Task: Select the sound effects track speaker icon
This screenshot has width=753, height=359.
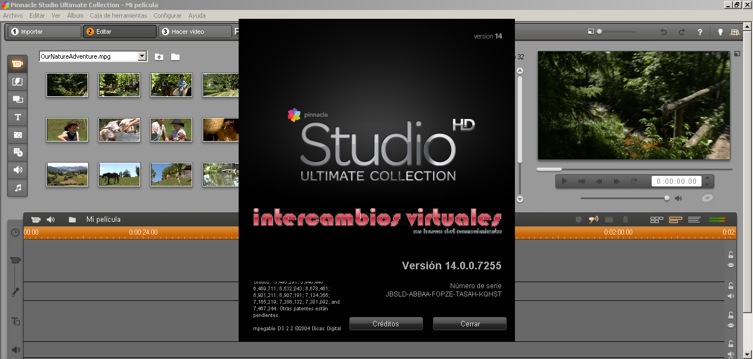Action: point(16,350)
